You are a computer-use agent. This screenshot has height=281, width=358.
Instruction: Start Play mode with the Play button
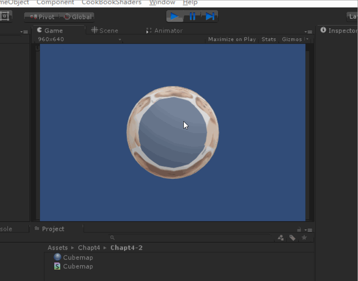pyautogui.click(x=175, y=16)
